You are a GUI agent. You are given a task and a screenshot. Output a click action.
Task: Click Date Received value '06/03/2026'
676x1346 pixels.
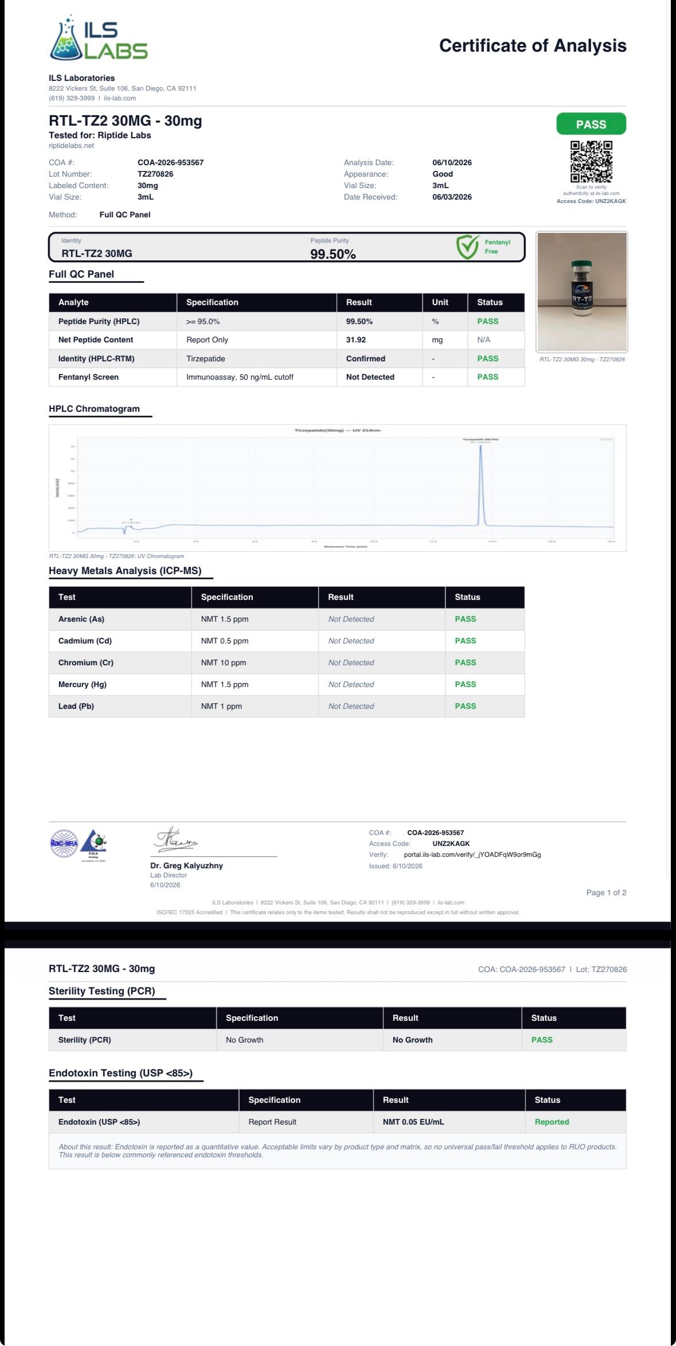point(452,197)
